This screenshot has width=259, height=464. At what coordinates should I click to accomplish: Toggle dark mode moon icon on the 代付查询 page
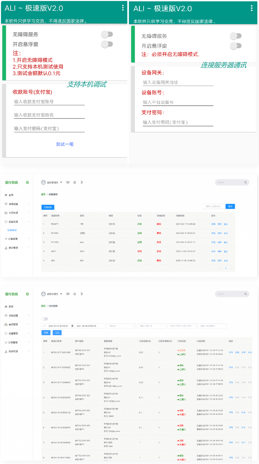pos(81,294)
